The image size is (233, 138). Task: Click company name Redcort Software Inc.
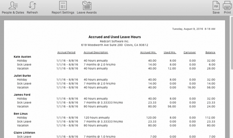(114, 41)
